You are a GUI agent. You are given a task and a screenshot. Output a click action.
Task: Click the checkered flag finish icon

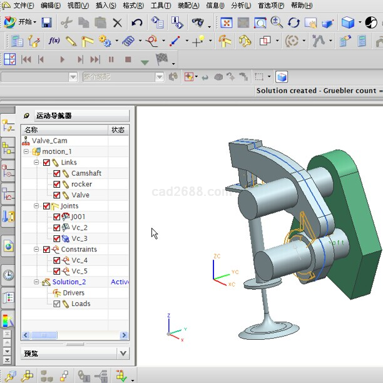[x=161, y=59]
